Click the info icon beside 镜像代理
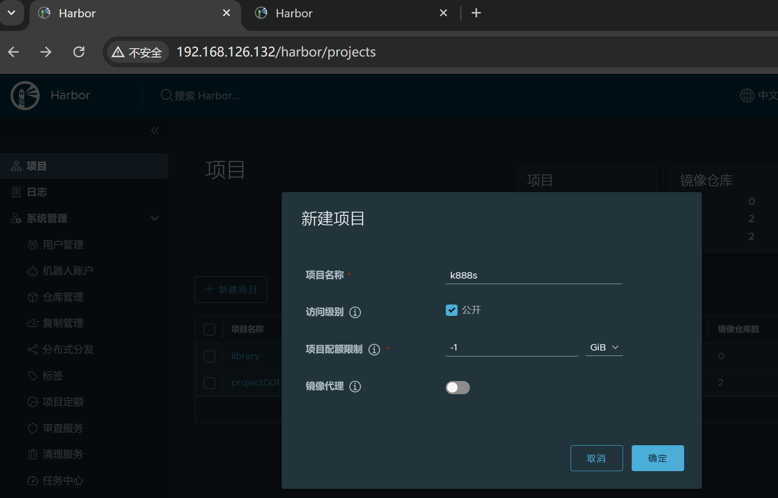The width and height of the screenshot is (778, 498). pos(355,386)
